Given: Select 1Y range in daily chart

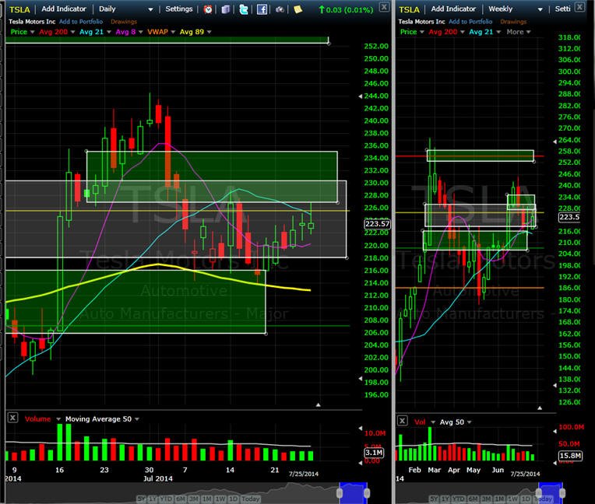Looking at the screenshot, I should click(153, 499).
